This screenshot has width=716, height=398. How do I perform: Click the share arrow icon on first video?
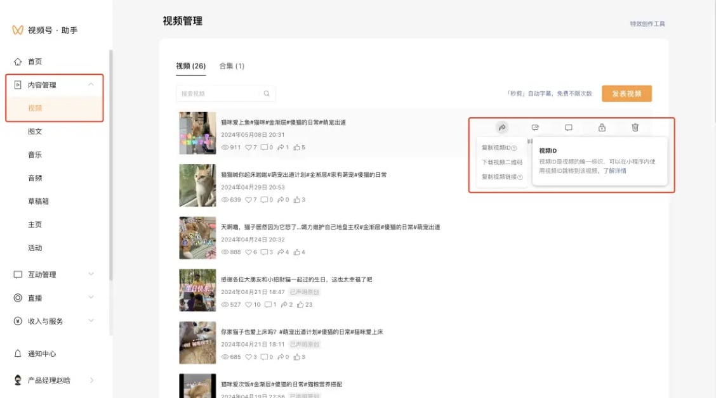pyautogui.click(x=502, y=127)
